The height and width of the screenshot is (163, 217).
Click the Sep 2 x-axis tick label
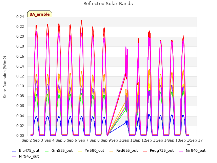click(x=27, y=140)
